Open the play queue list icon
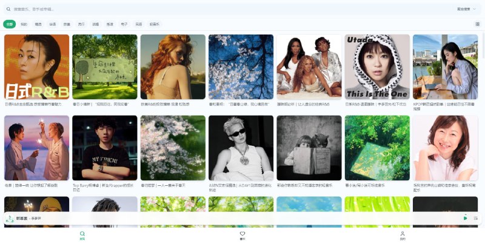Viewport: 485px width, 244px height. (x=475, y=219)
